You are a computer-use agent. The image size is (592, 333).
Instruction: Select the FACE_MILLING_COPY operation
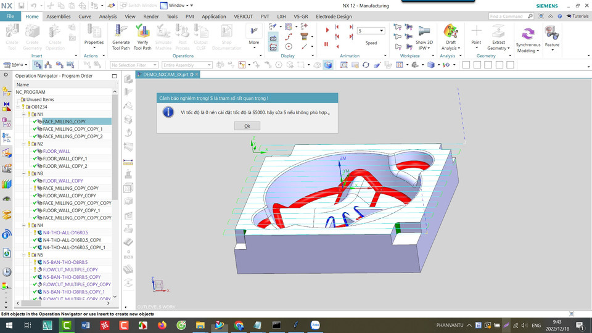point(64,121)
